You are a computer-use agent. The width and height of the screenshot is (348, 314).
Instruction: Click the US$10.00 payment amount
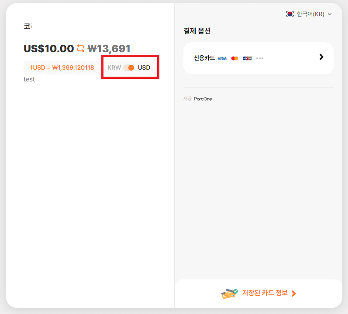point(48,48)
